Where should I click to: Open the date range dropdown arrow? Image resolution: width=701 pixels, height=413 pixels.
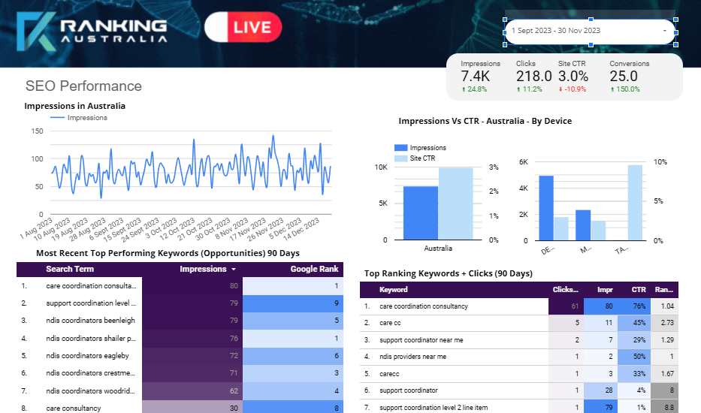[664, 31]
